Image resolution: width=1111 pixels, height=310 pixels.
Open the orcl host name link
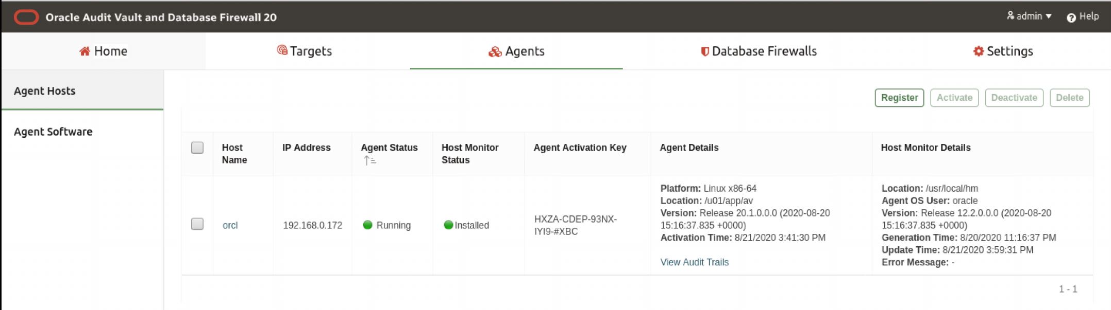click(x=230, y=225)
